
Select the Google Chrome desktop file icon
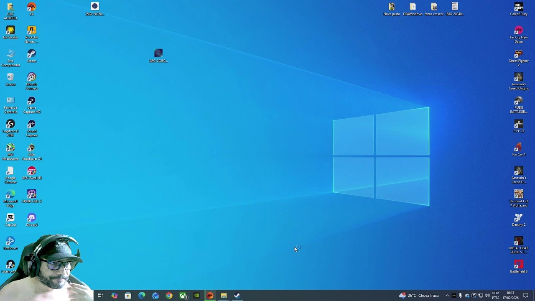(x=10, y=175)
